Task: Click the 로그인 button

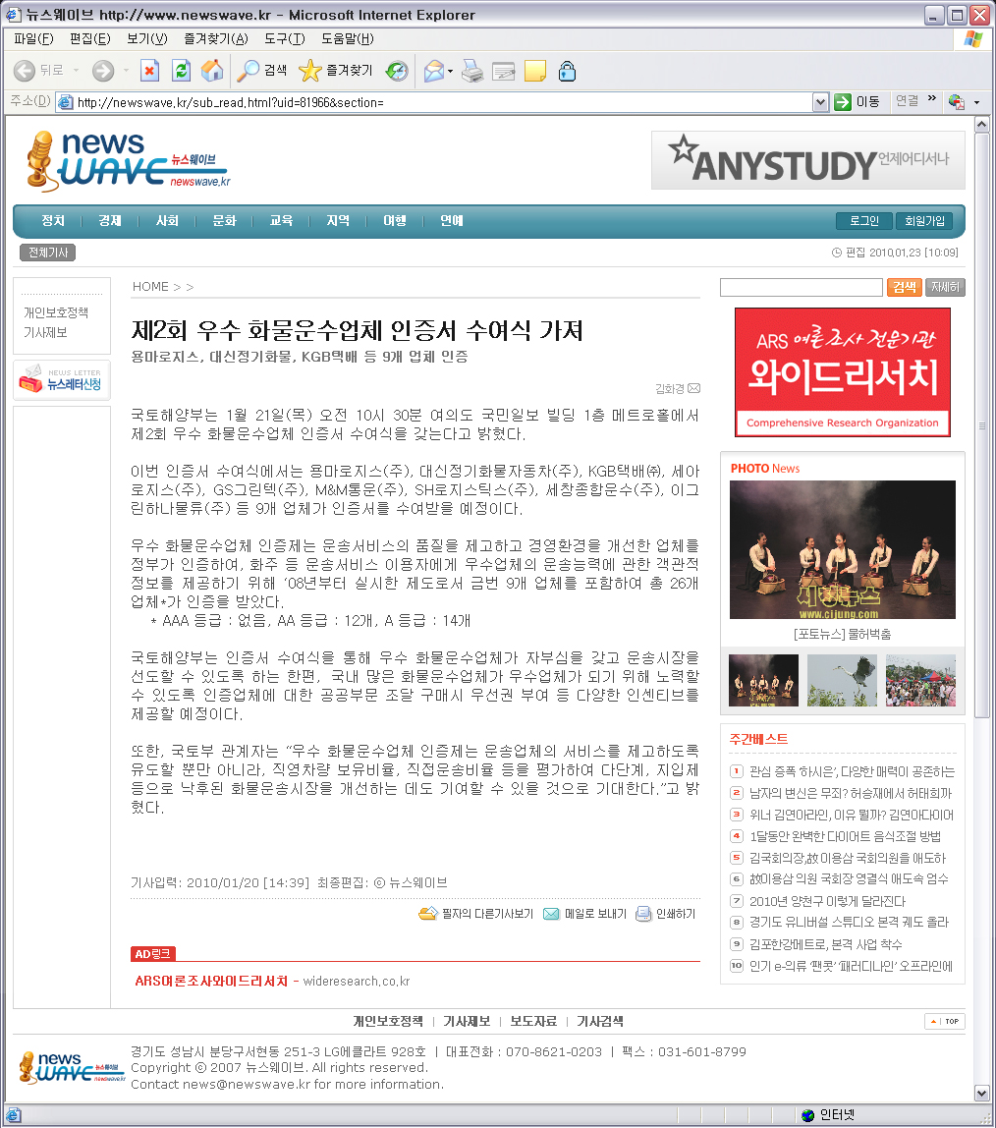Action: (x=863, y=221)
